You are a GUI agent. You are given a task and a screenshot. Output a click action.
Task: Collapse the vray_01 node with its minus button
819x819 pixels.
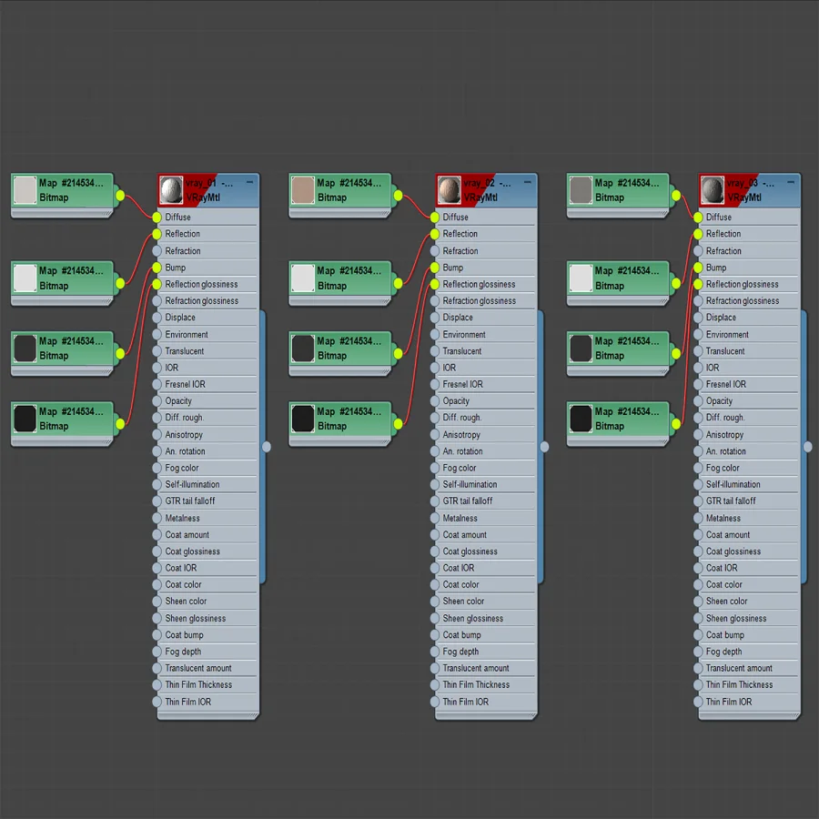[249, 182]
